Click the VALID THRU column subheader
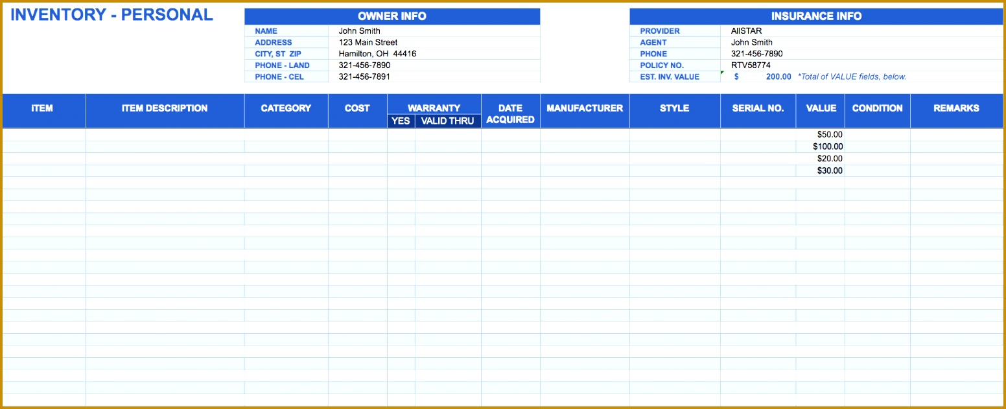 [x=449, y=121]
